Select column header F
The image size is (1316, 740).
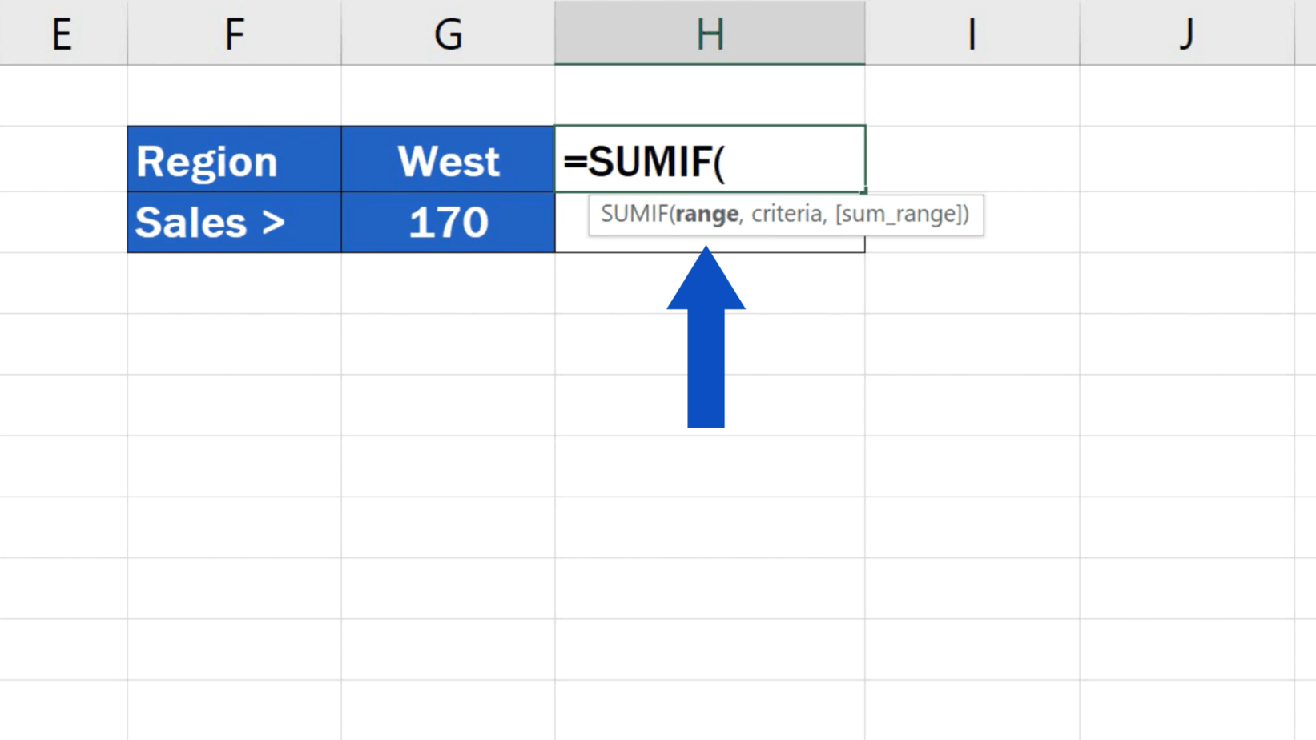(x=233, y=32)
